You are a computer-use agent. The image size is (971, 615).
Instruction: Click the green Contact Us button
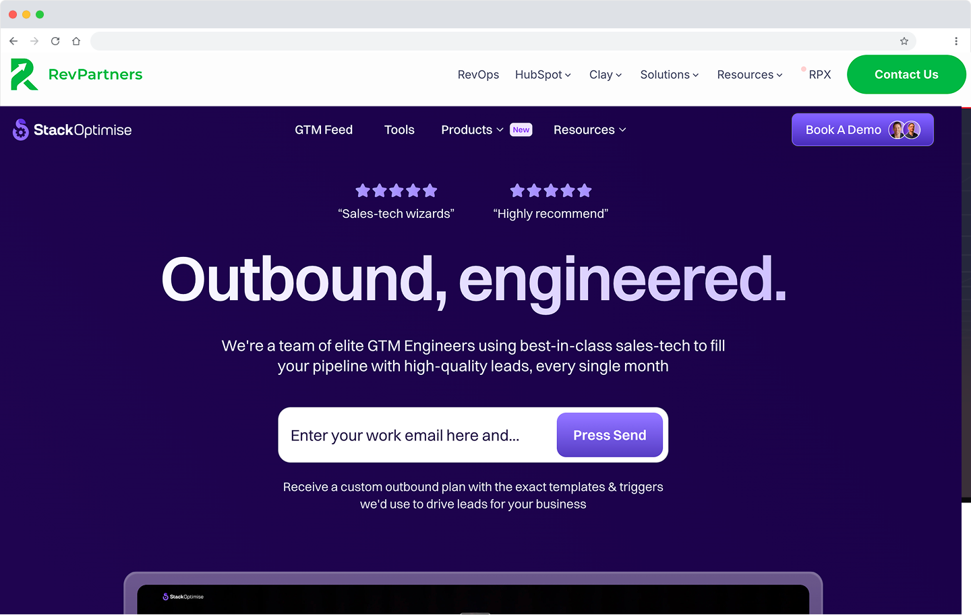coord(906,74)
